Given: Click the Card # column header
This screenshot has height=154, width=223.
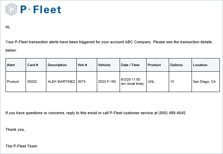Looking at the screenshot, I should tap(32, 65).
